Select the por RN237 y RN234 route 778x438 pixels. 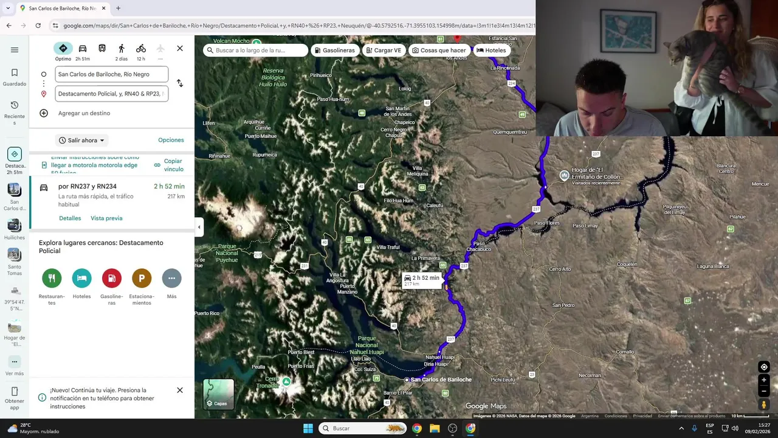coord(112,204)
